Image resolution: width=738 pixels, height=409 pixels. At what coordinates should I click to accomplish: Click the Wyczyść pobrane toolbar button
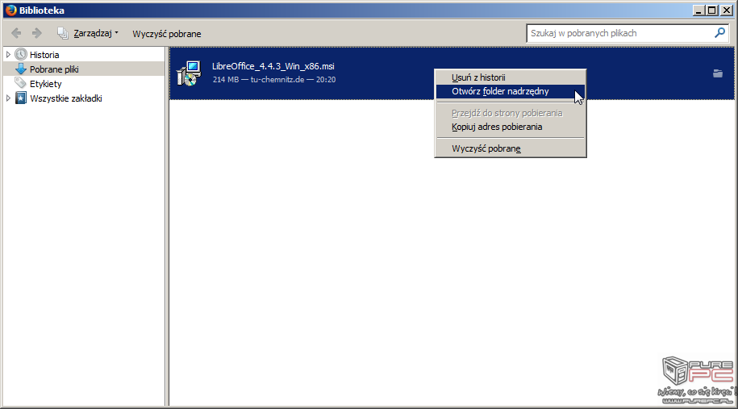pyautogui.click(x=167, y=34)
